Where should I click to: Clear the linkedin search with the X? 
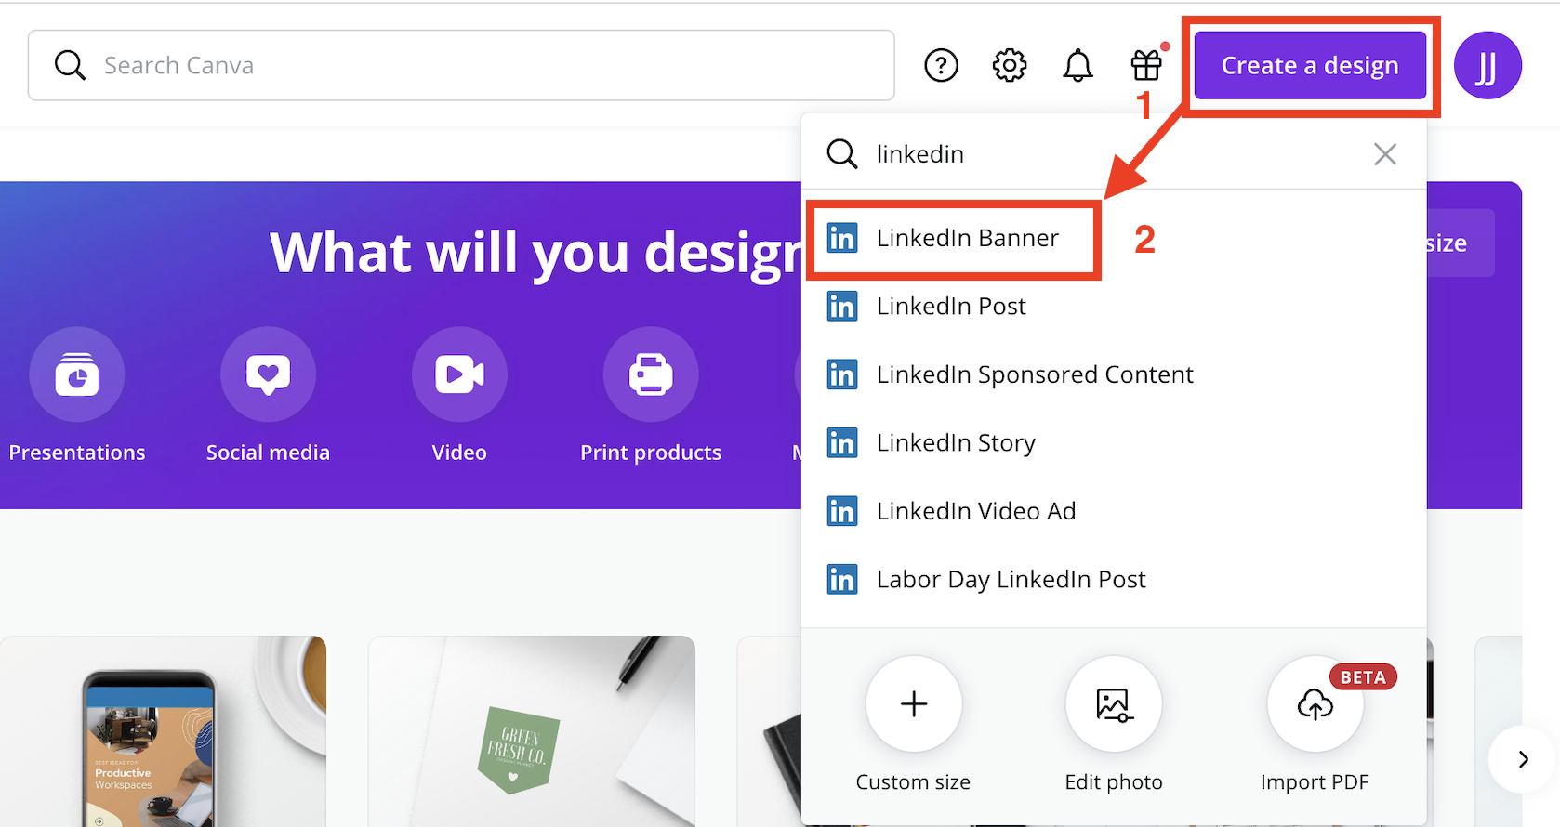[x=1385, y=154]
